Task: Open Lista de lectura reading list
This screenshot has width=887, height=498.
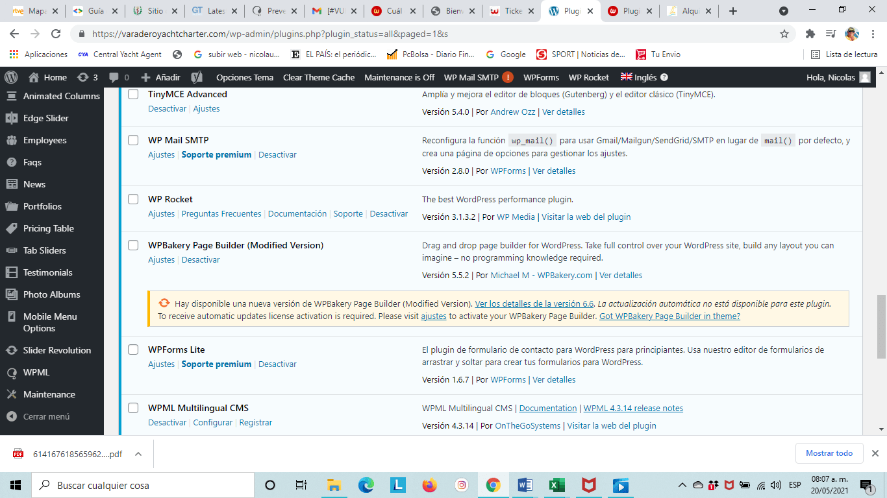Action: point(845,54)
